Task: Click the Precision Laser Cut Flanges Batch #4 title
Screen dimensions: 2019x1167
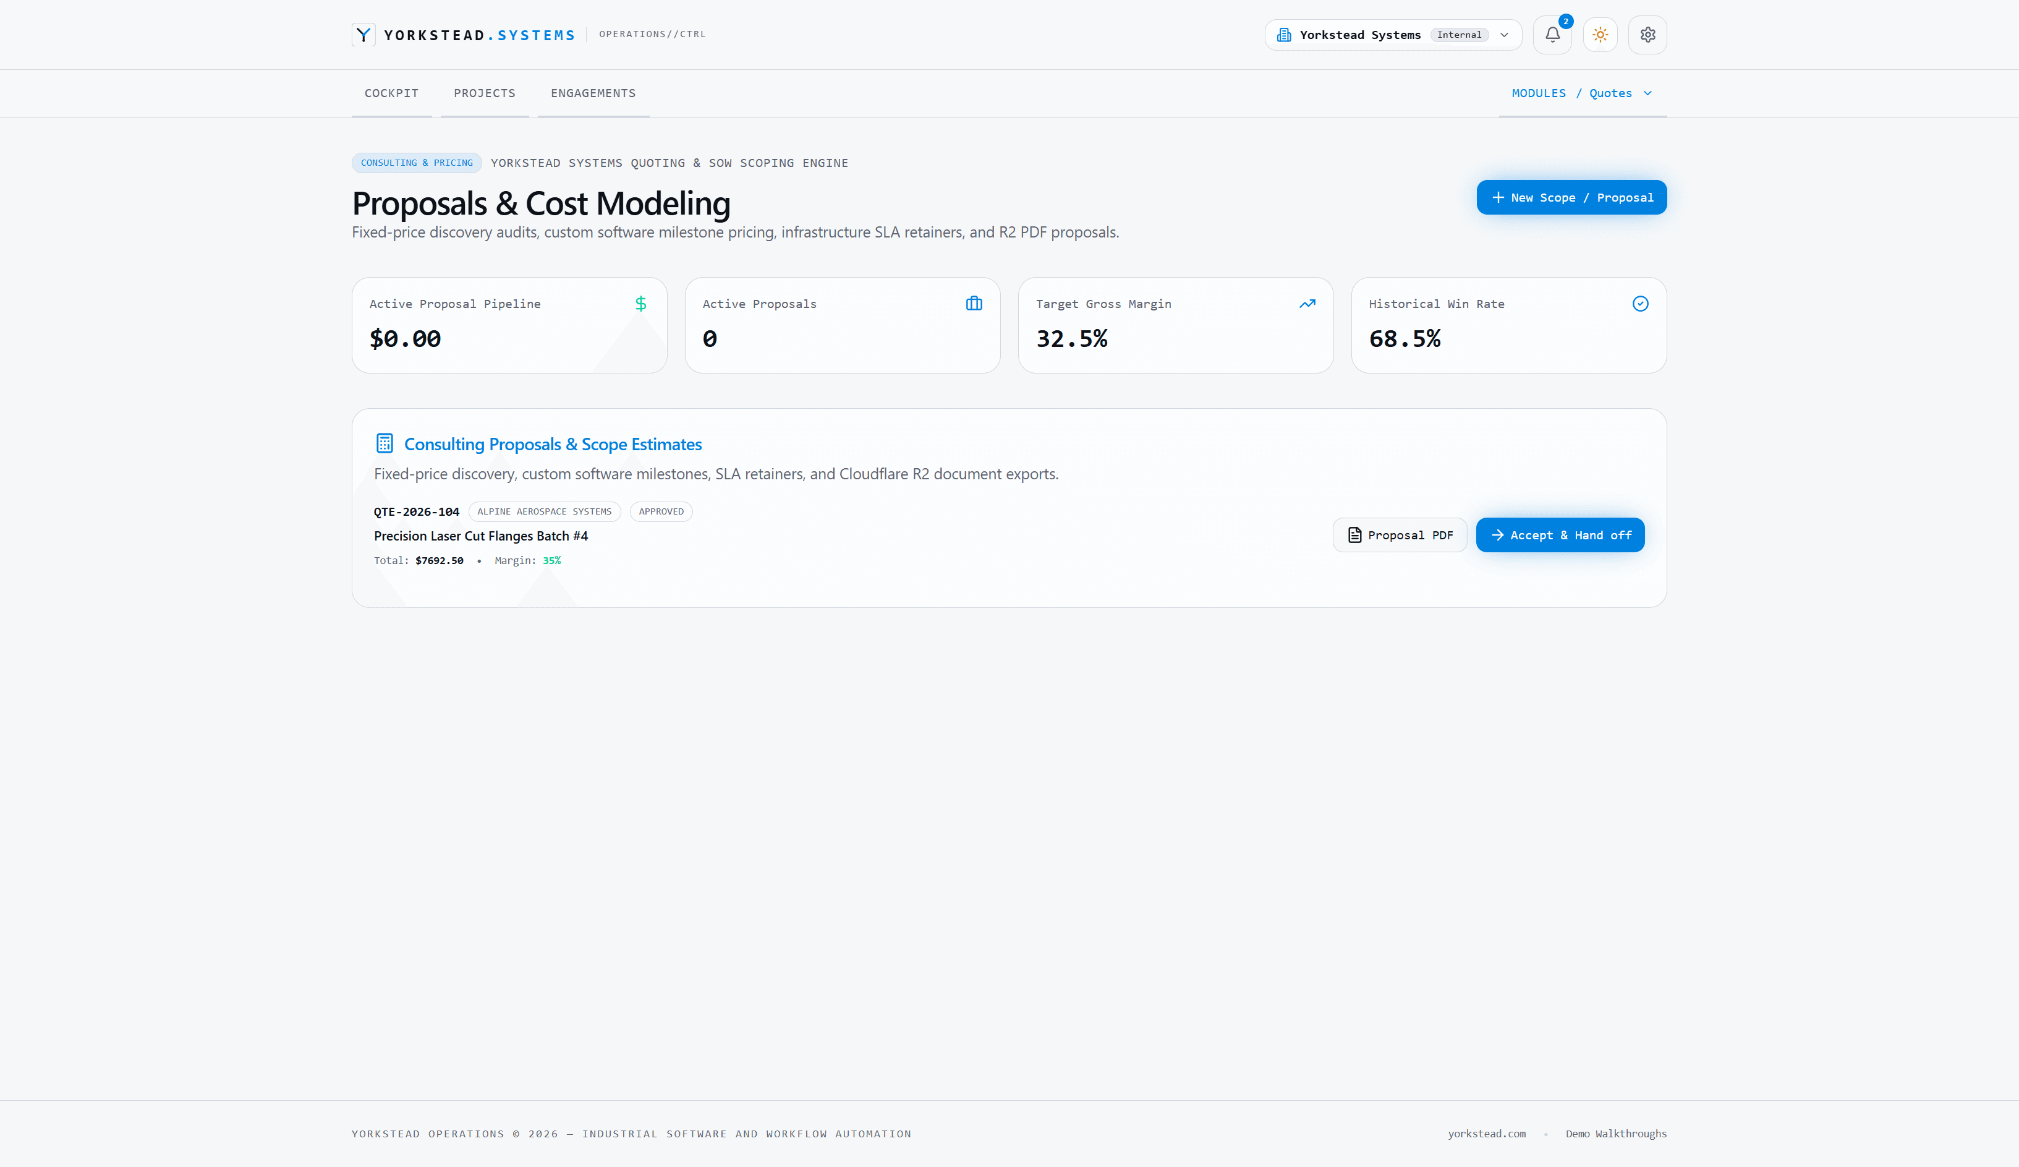Action: (x=481, y=536)
